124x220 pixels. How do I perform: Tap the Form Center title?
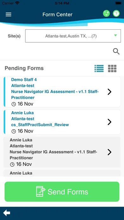coord(58,15)
